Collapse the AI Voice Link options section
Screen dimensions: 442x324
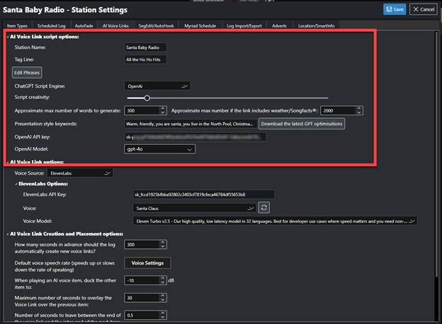8,162
